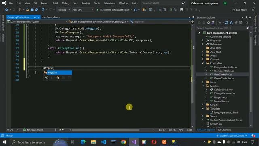Click the Opera browser taskbar icon

point(154,142)
